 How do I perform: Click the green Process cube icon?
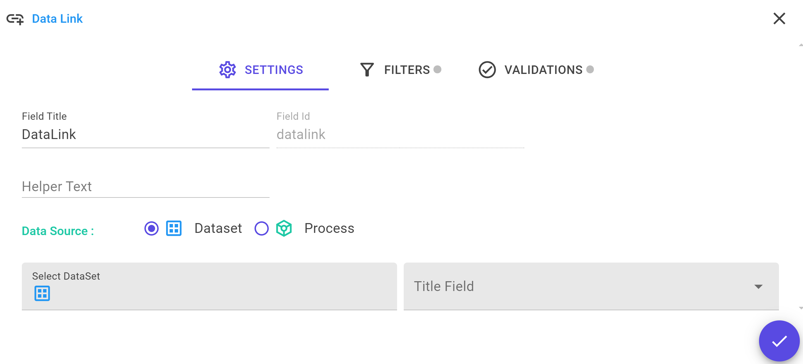[284, 228]
